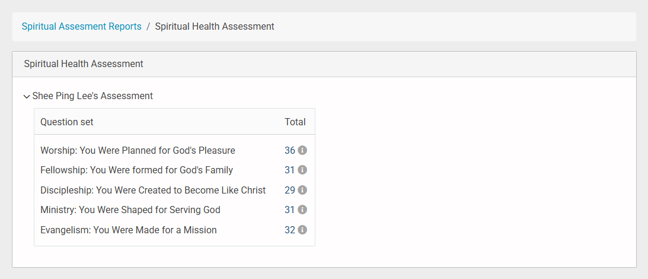This screenshot has height=279, width=648.
Task: Click the Ministry: Shaped for Serving God label
Action: [x=130, y=210]
